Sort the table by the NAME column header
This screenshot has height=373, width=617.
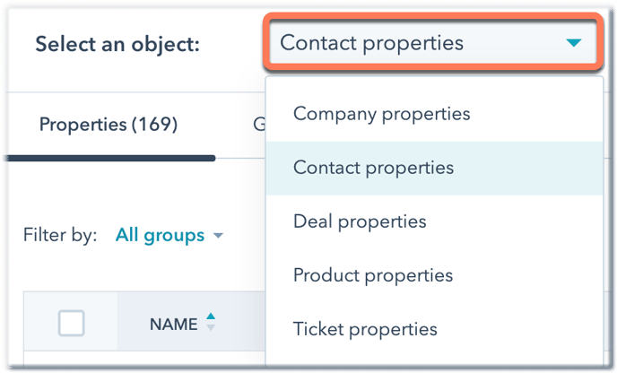[173, 324]
